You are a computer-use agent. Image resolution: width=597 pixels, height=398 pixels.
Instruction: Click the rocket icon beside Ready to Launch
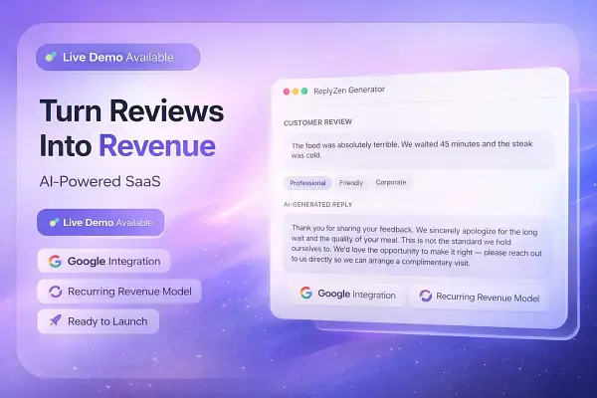pyautogui.click(x=54, y=321)
